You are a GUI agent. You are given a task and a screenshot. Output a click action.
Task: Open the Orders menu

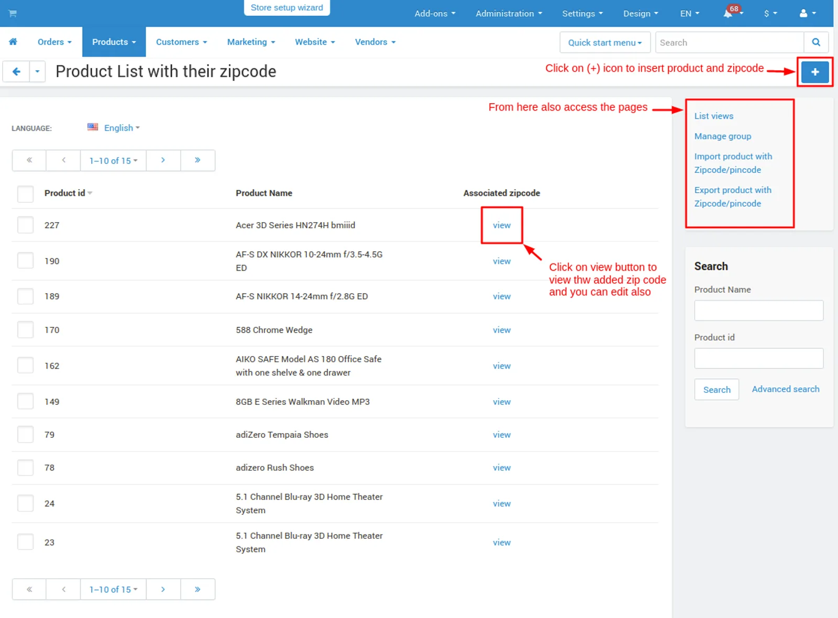(54, 42)
